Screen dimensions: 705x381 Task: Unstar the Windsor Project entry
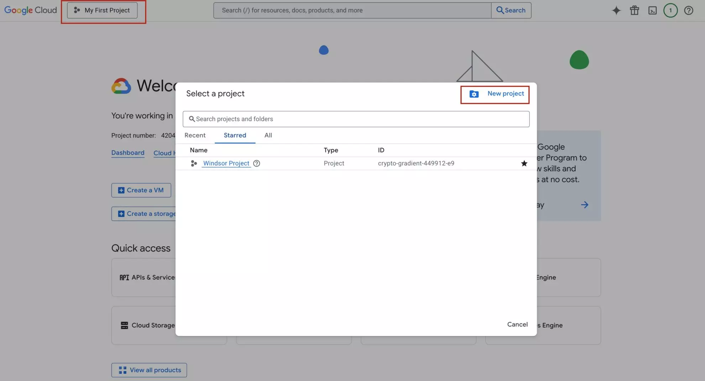[x=524, y=163]
